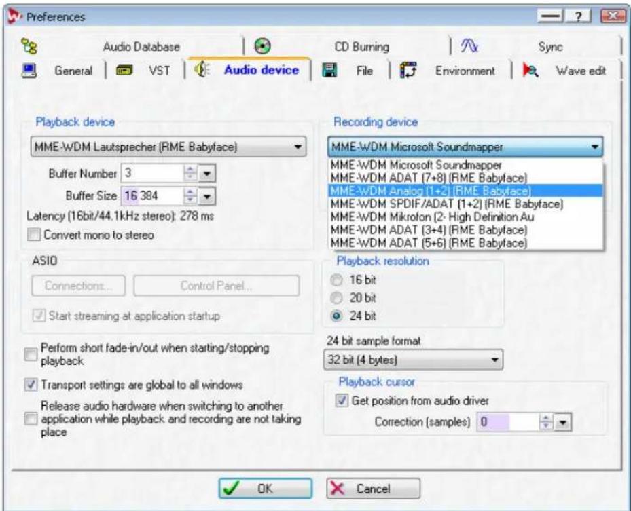This screenshot has width=631, height=511.
Task: Open the Playback device dropdown
Action: pos(168,147)
